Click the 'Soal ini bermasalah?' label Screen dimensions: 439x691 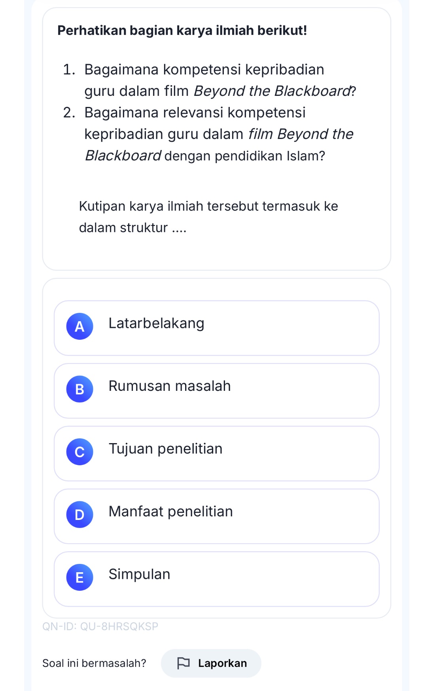point(94,663)
